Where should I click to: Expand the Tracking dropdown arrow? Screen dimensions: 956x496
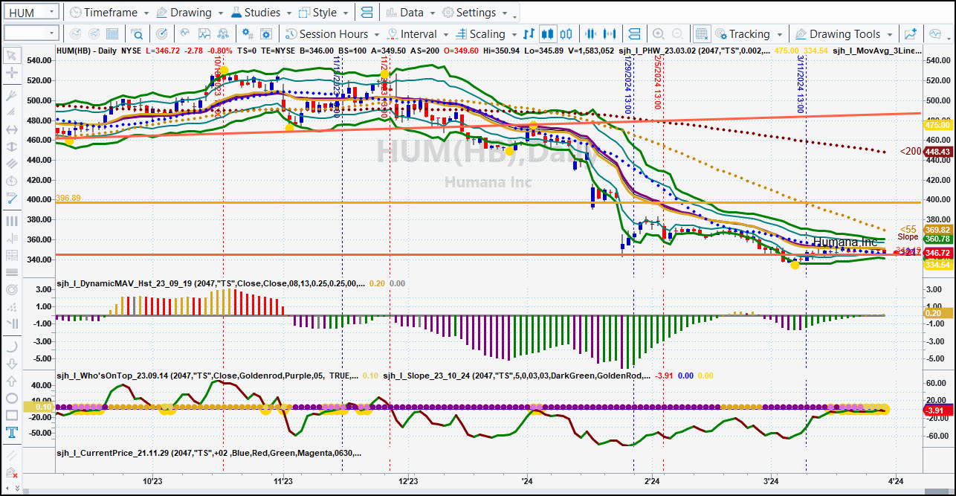tap(779, 34)
